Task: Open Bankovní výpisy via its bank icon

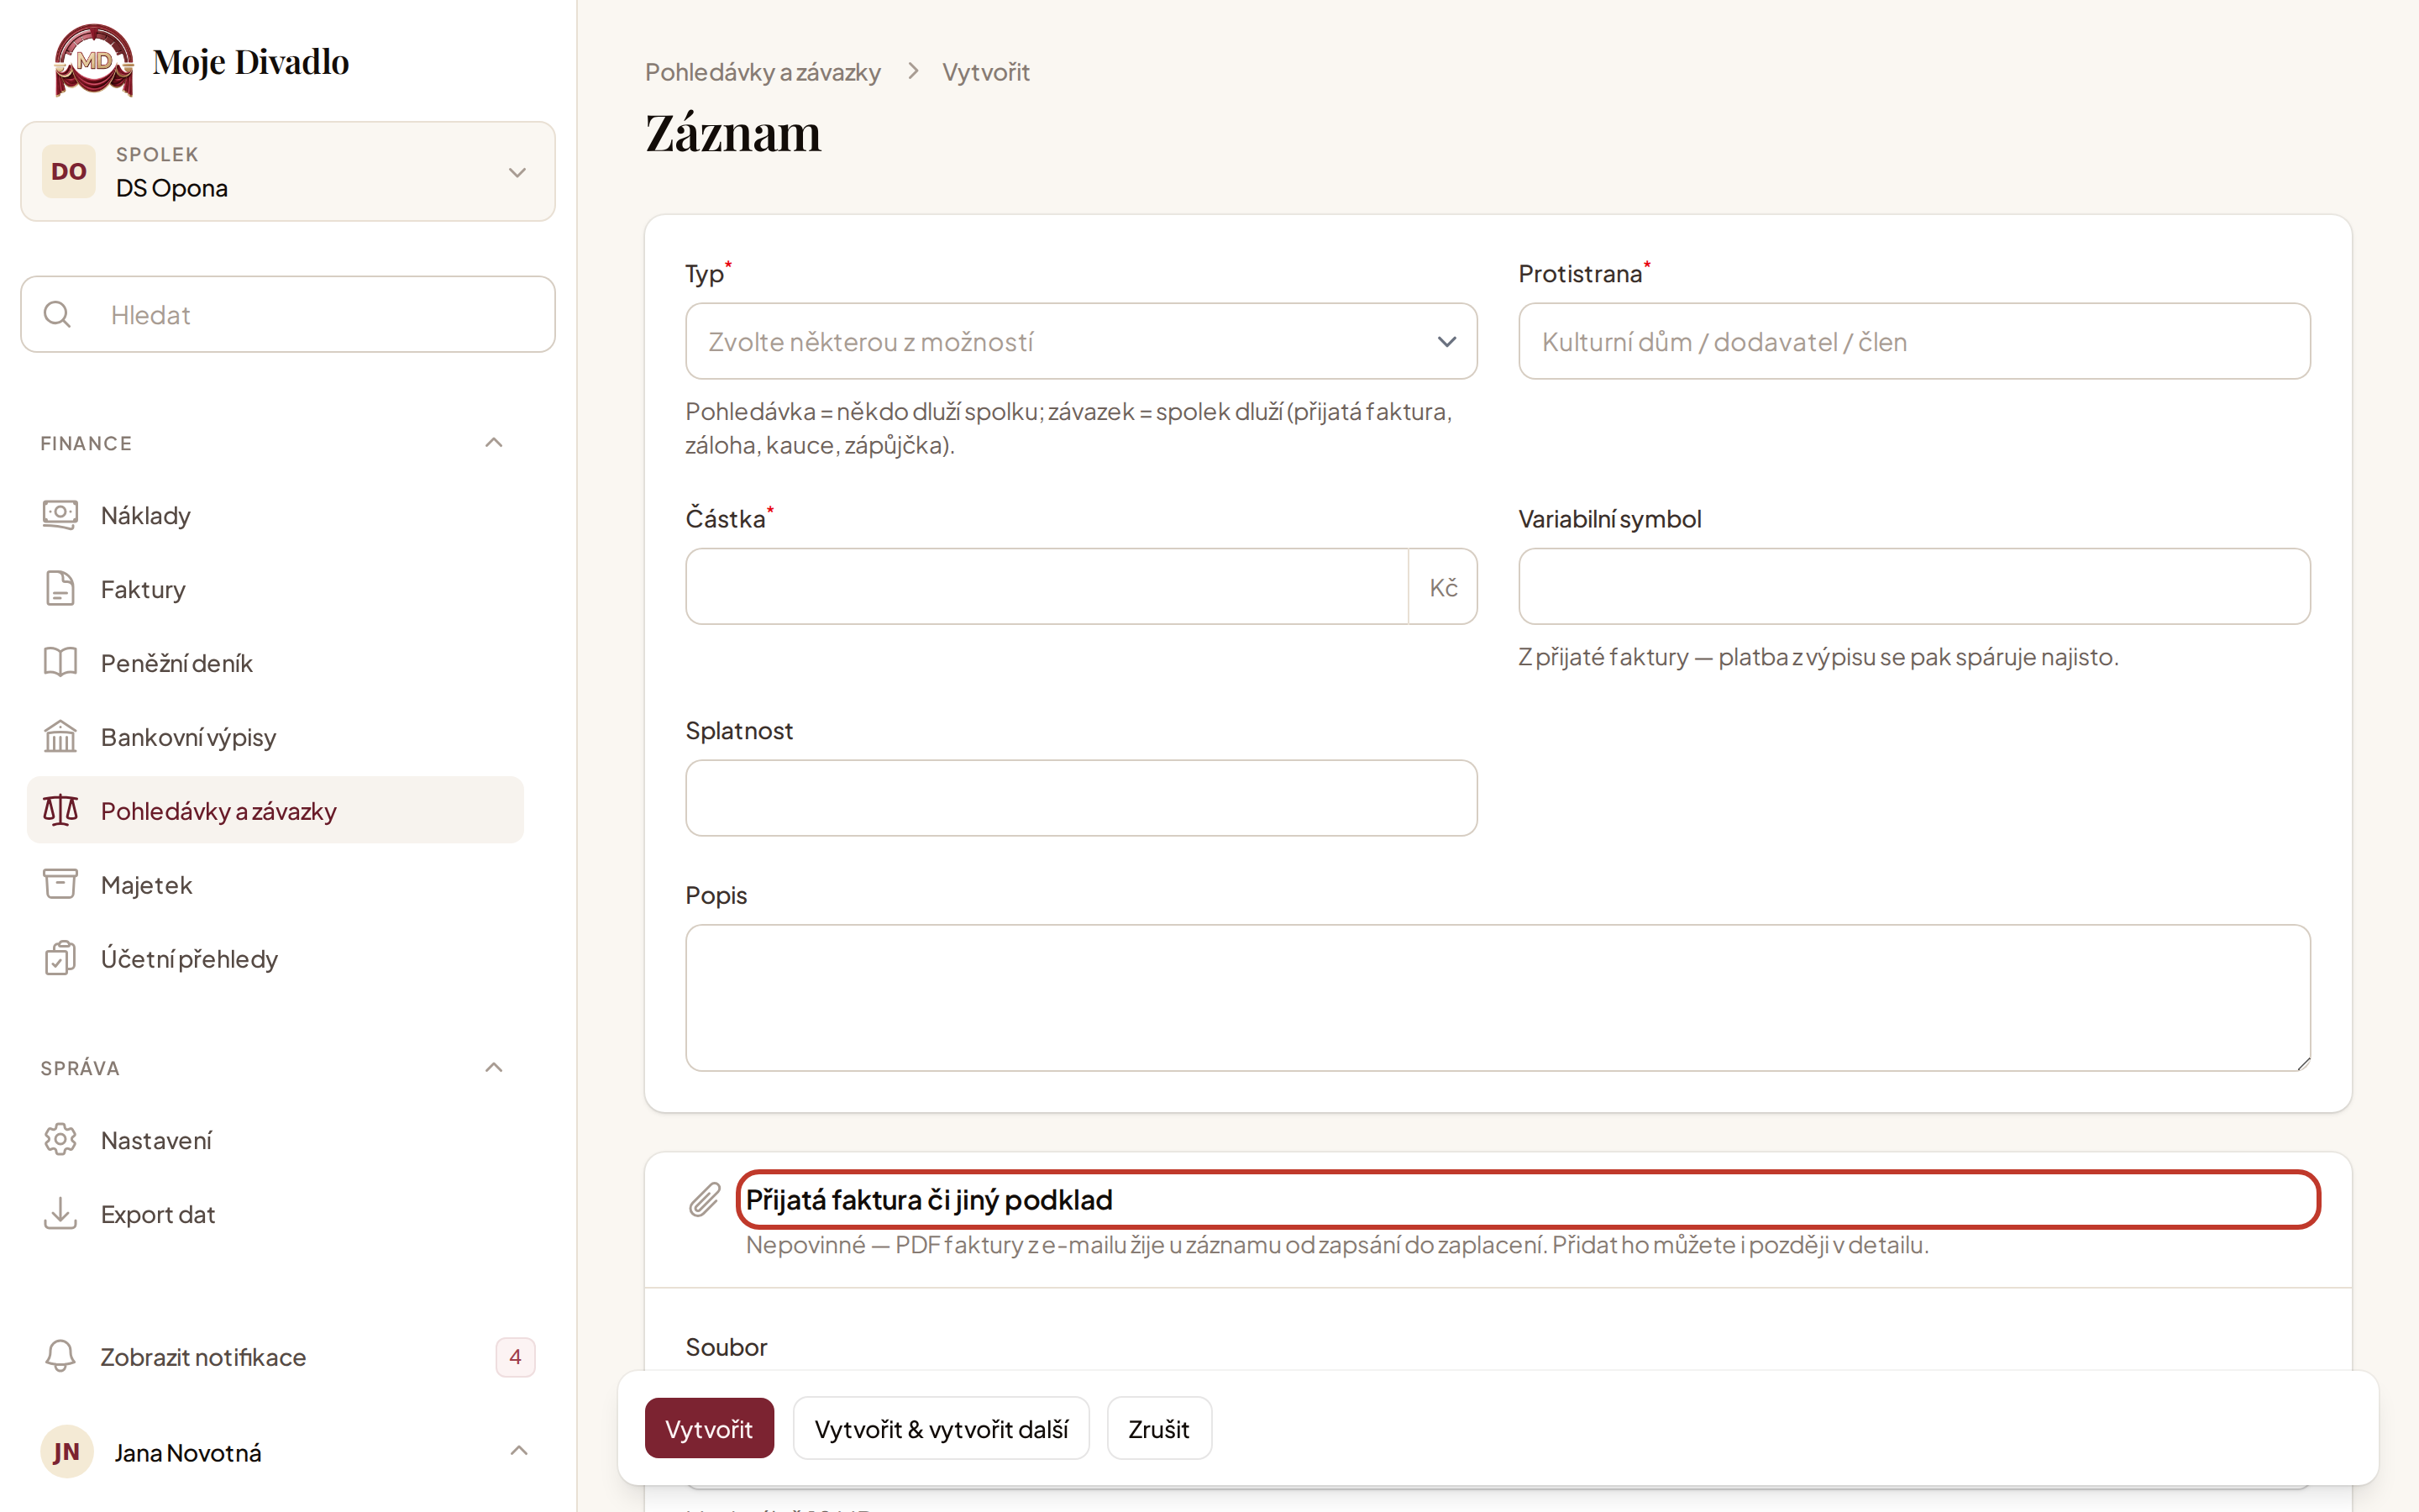Action: point(60,736)
